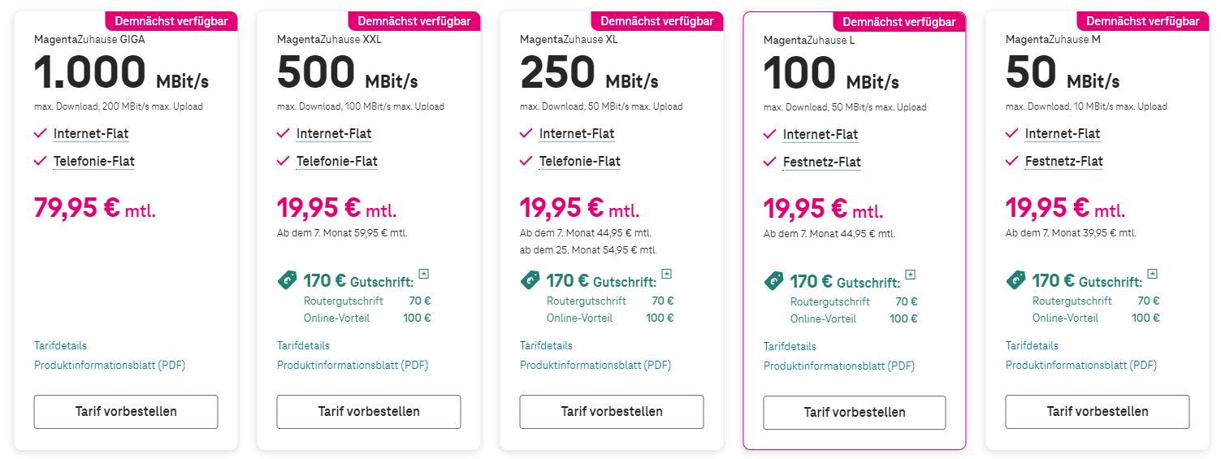Image resolution: width=1221 pixels, height=459 pixels.
Task: Click the green price tag icon in XXL card
Action: [x=288, y=280]
